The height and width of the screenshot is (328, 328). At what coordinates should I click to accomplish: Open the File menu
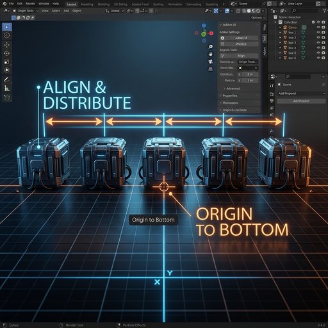point(11,4)
